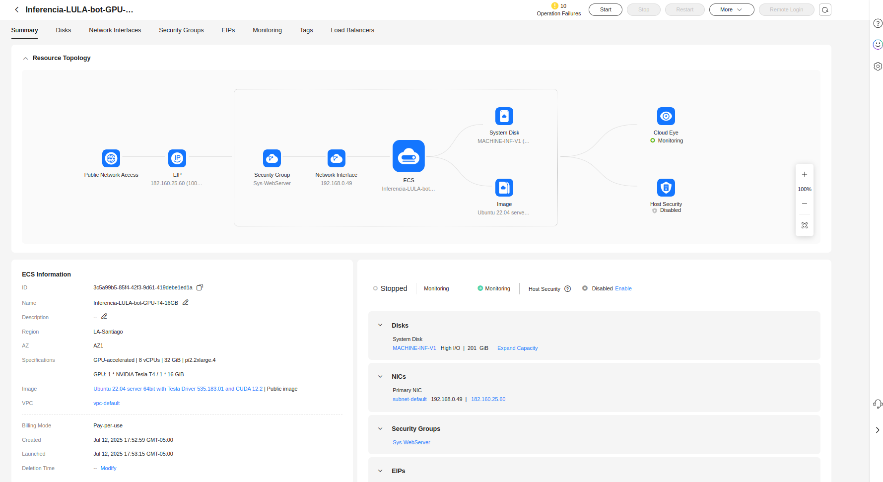This screenshot has width=883, height=482.
Task: Zoom out the topology with minus button
Action: (804, 204)
